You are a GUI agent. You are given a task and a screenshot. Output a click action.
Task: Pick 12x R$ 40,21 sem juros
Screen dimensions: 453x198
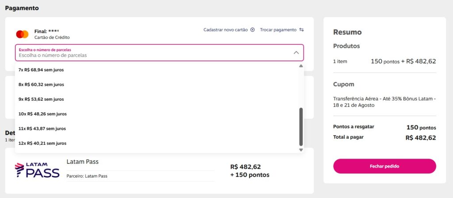(42, 143)
